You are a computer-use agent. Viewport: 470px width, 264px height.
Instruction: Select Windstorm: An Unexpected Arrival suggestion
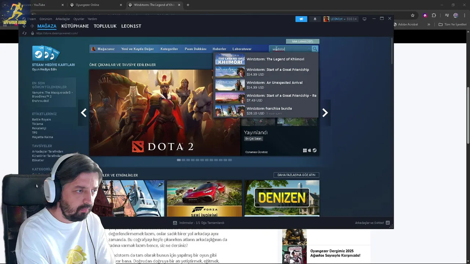[x=266, y=85]
